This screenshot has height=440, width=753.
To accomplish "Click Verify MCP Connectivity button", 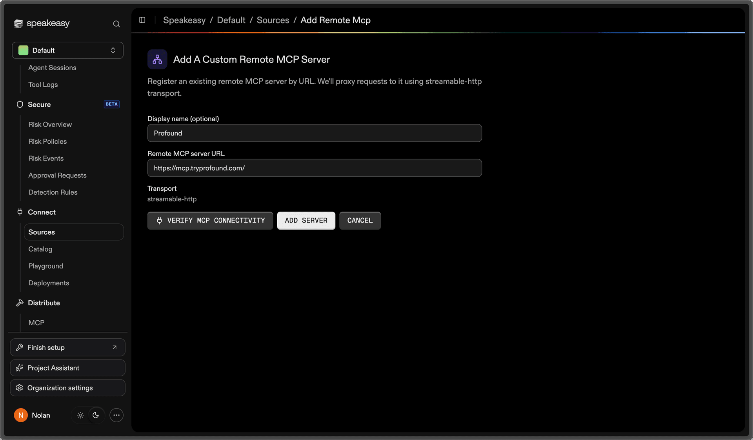I will [x=210, y=221].
